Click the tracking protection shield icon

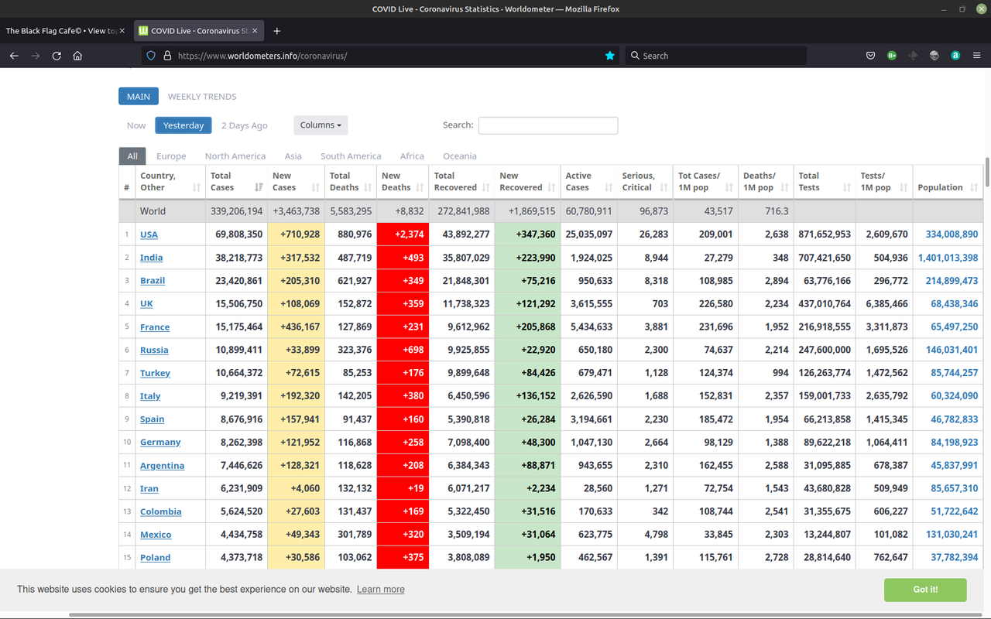[151, 56]
